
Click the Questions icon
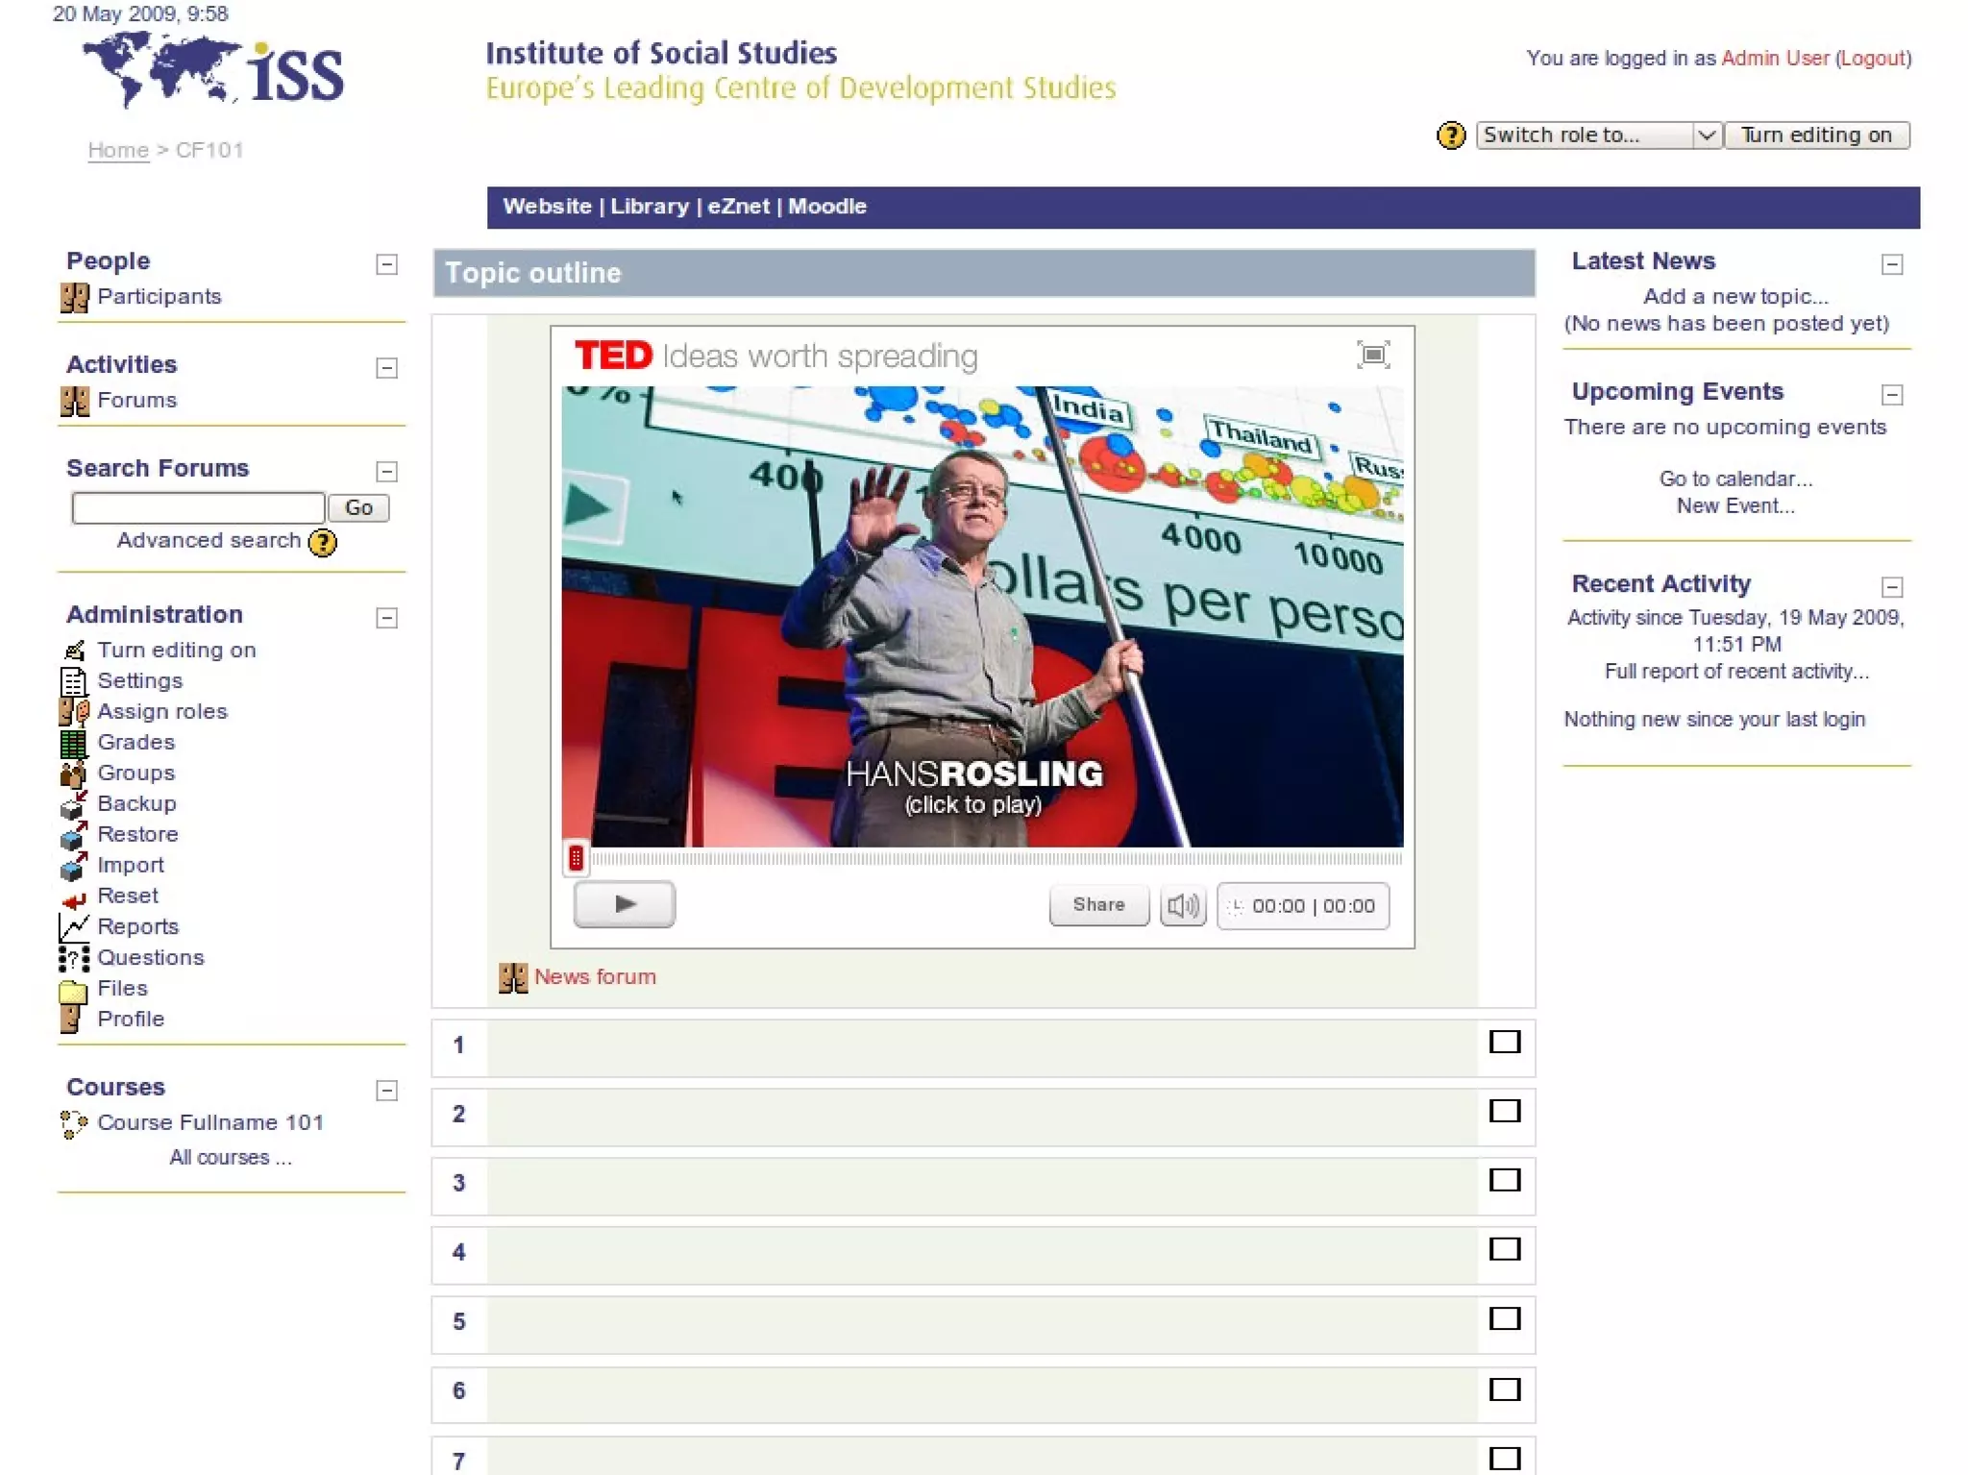[74, 958]
